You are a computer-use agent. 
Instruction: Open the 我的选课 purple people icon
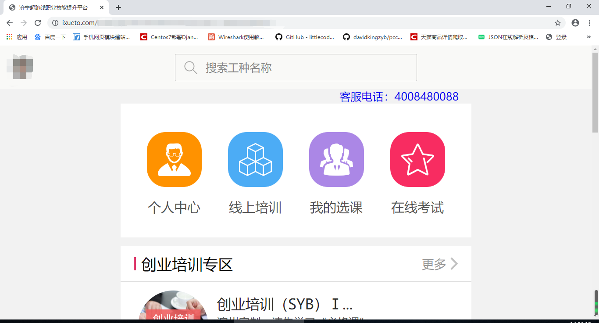[x=336, y=159]
